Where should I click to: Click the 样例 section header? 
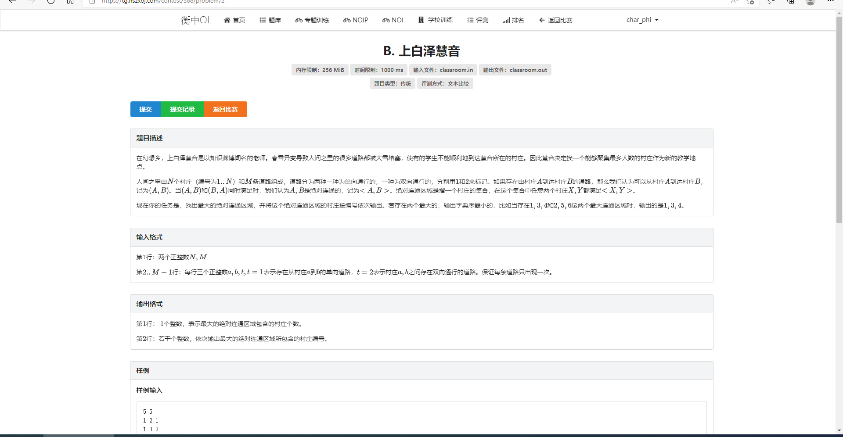421,371
